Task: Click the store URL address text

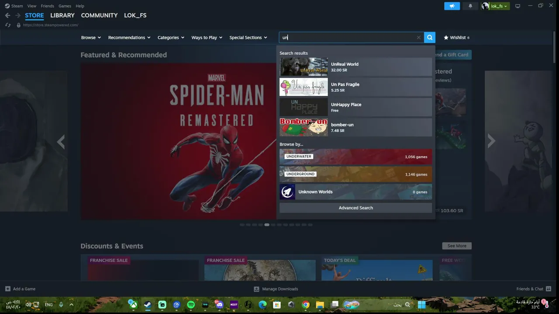Action: coord(51,25)
